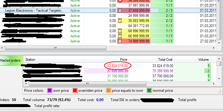The image size is (223, 111).
Task: Click the 68 996 999,99 price cell
Action: tap(139, 31)
